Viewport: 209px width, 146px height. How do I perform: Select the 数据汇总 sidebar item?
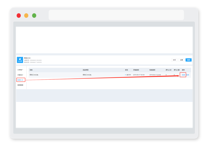20,80
